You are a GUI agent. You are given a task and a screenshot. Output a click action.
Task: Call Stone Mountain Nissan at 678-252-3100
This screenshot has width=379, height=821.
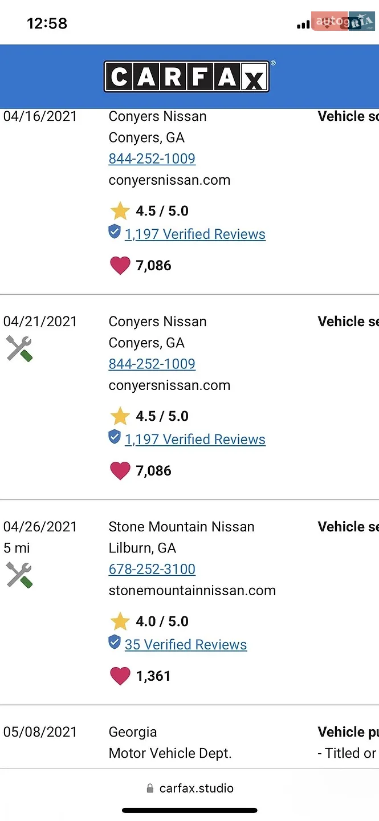152,569
